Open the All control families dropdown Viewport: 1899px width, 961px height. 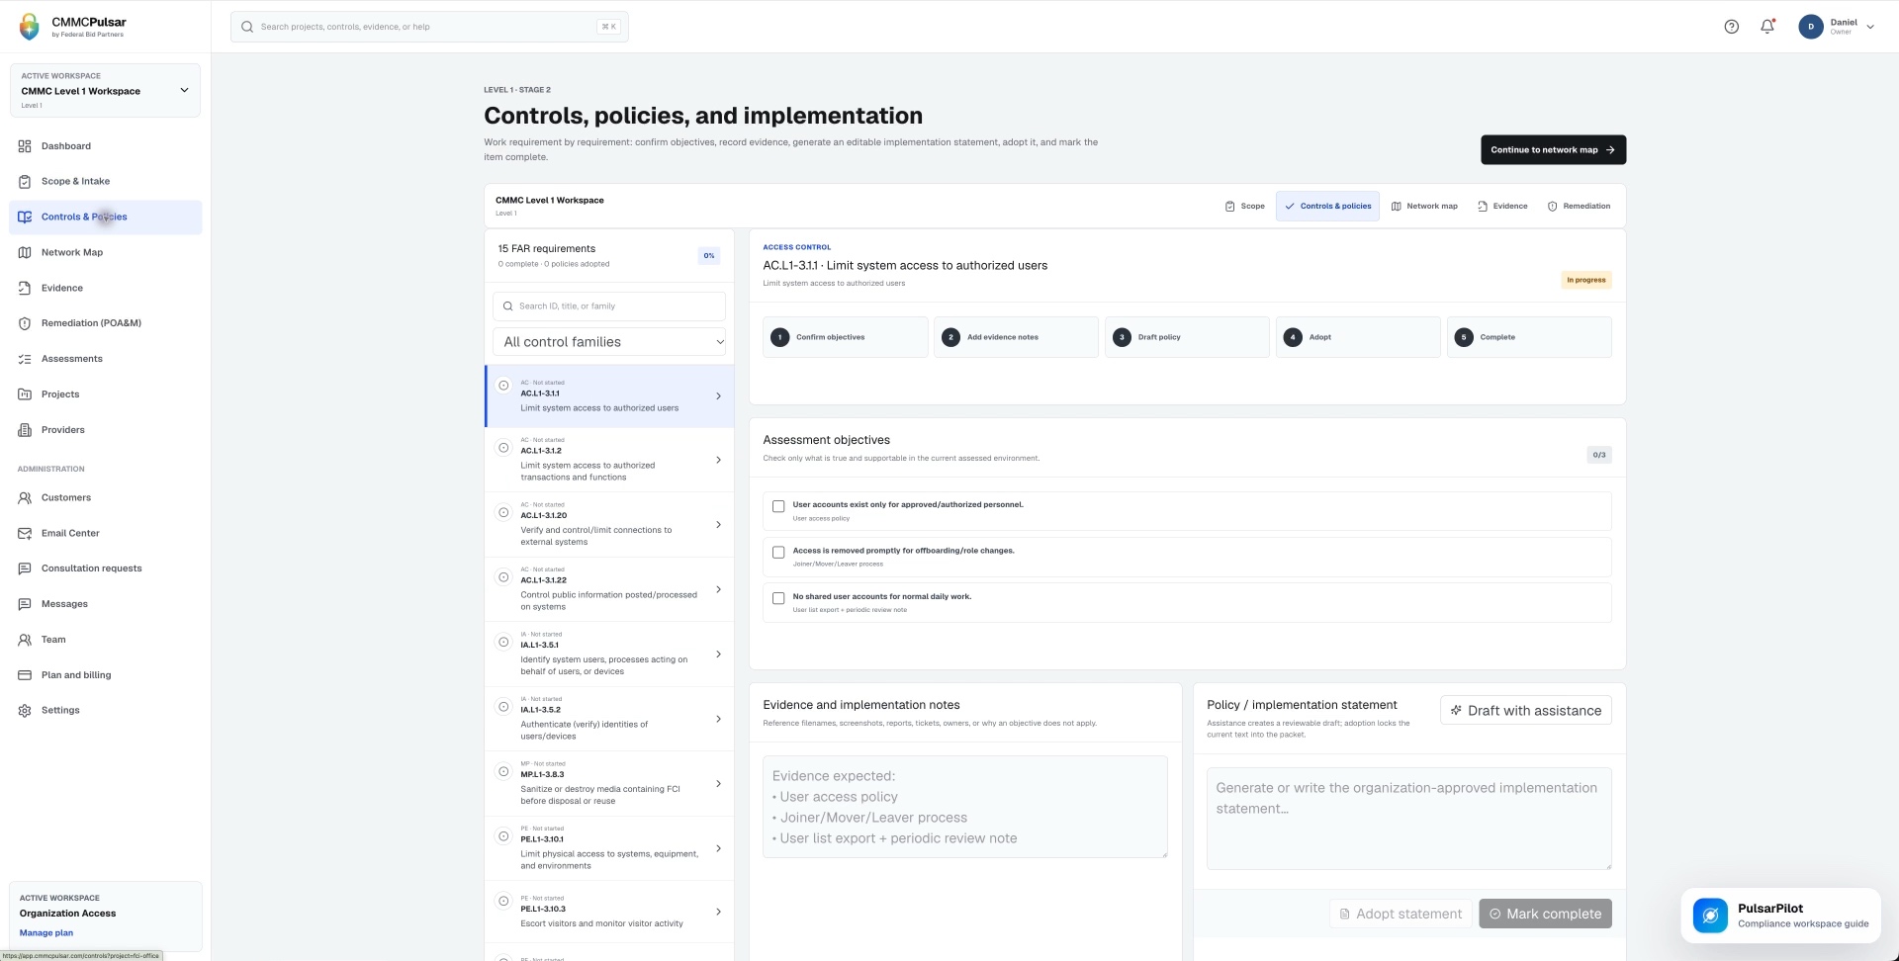click(609, 342)
